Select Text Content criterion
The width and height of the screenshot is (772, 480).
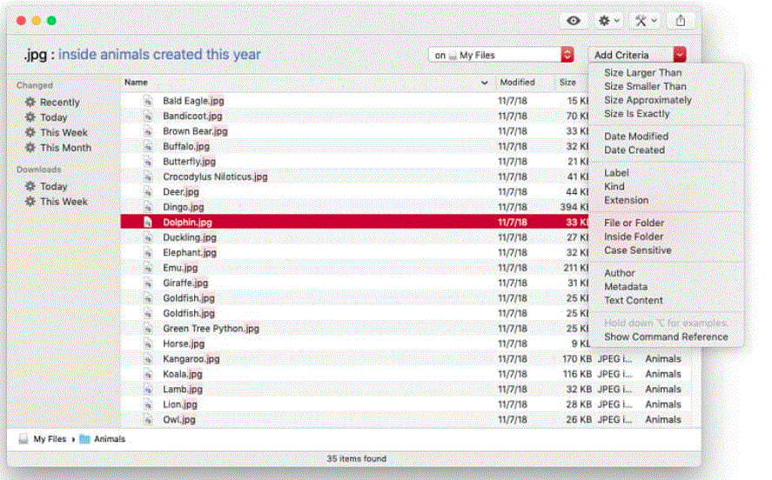[x=633, y=301]
